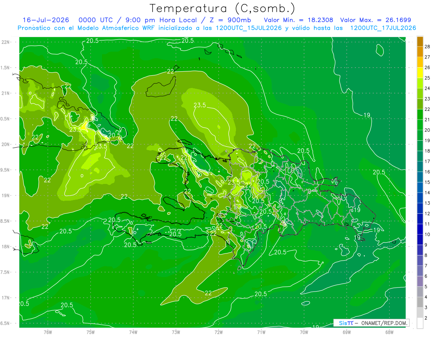Viewport: 437px width, 337px height.
Task: Click the '70W' longitude axis label
Action: [304, 332]
